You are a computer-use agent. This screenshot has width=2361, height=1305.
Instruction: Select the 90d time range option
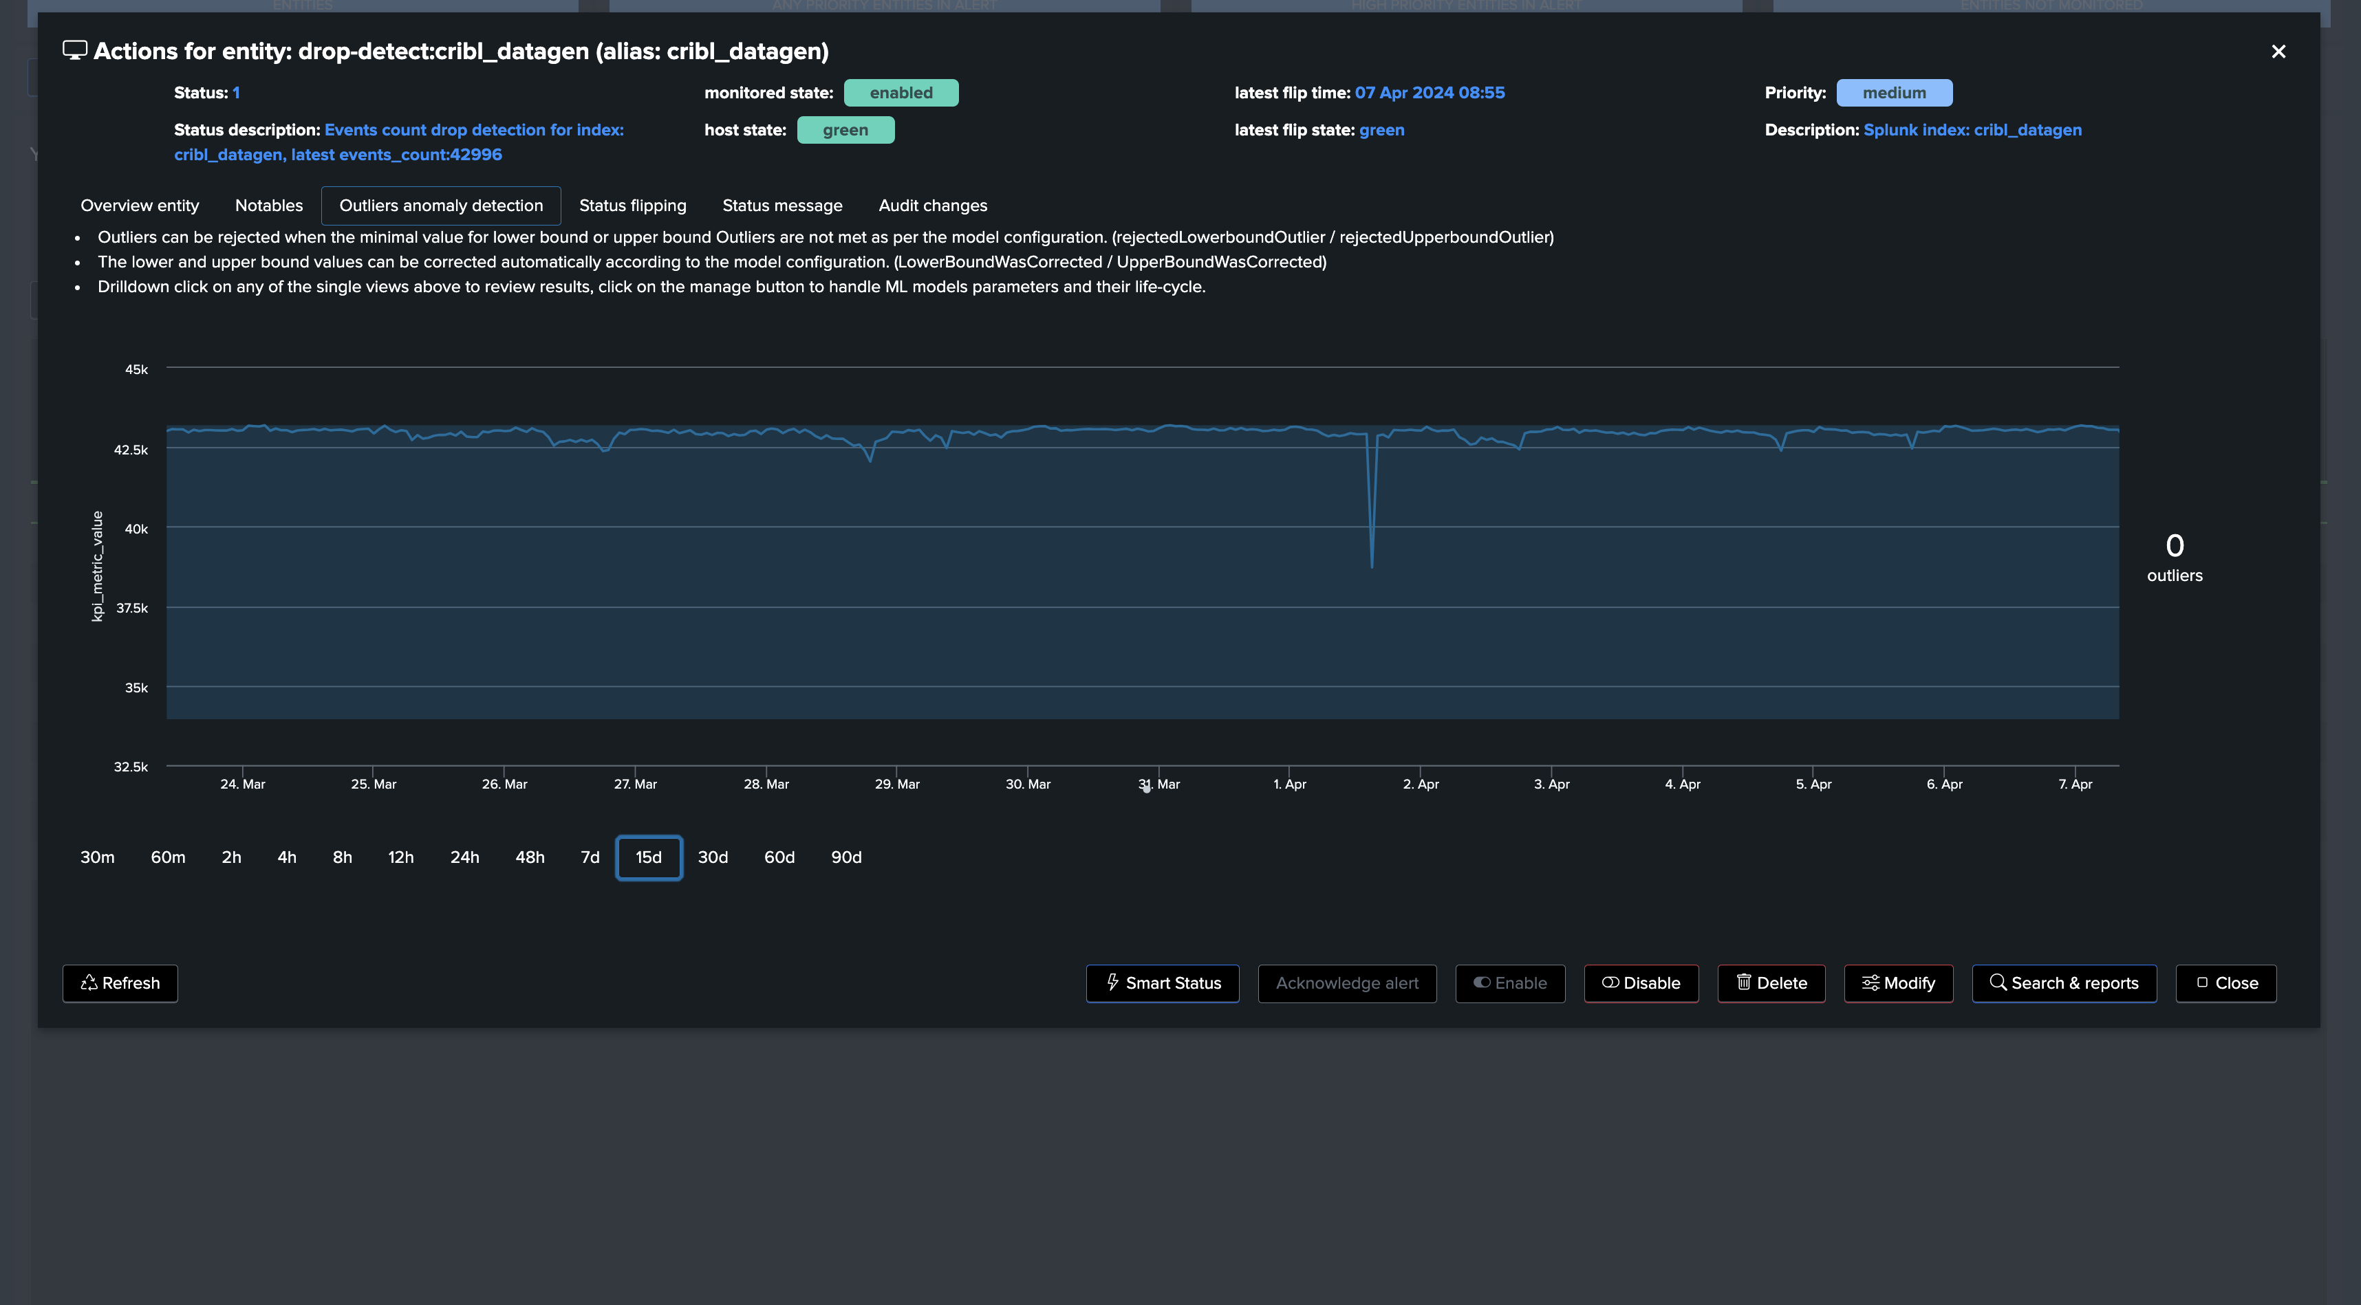pyautogui.click(x=845, y=857)
